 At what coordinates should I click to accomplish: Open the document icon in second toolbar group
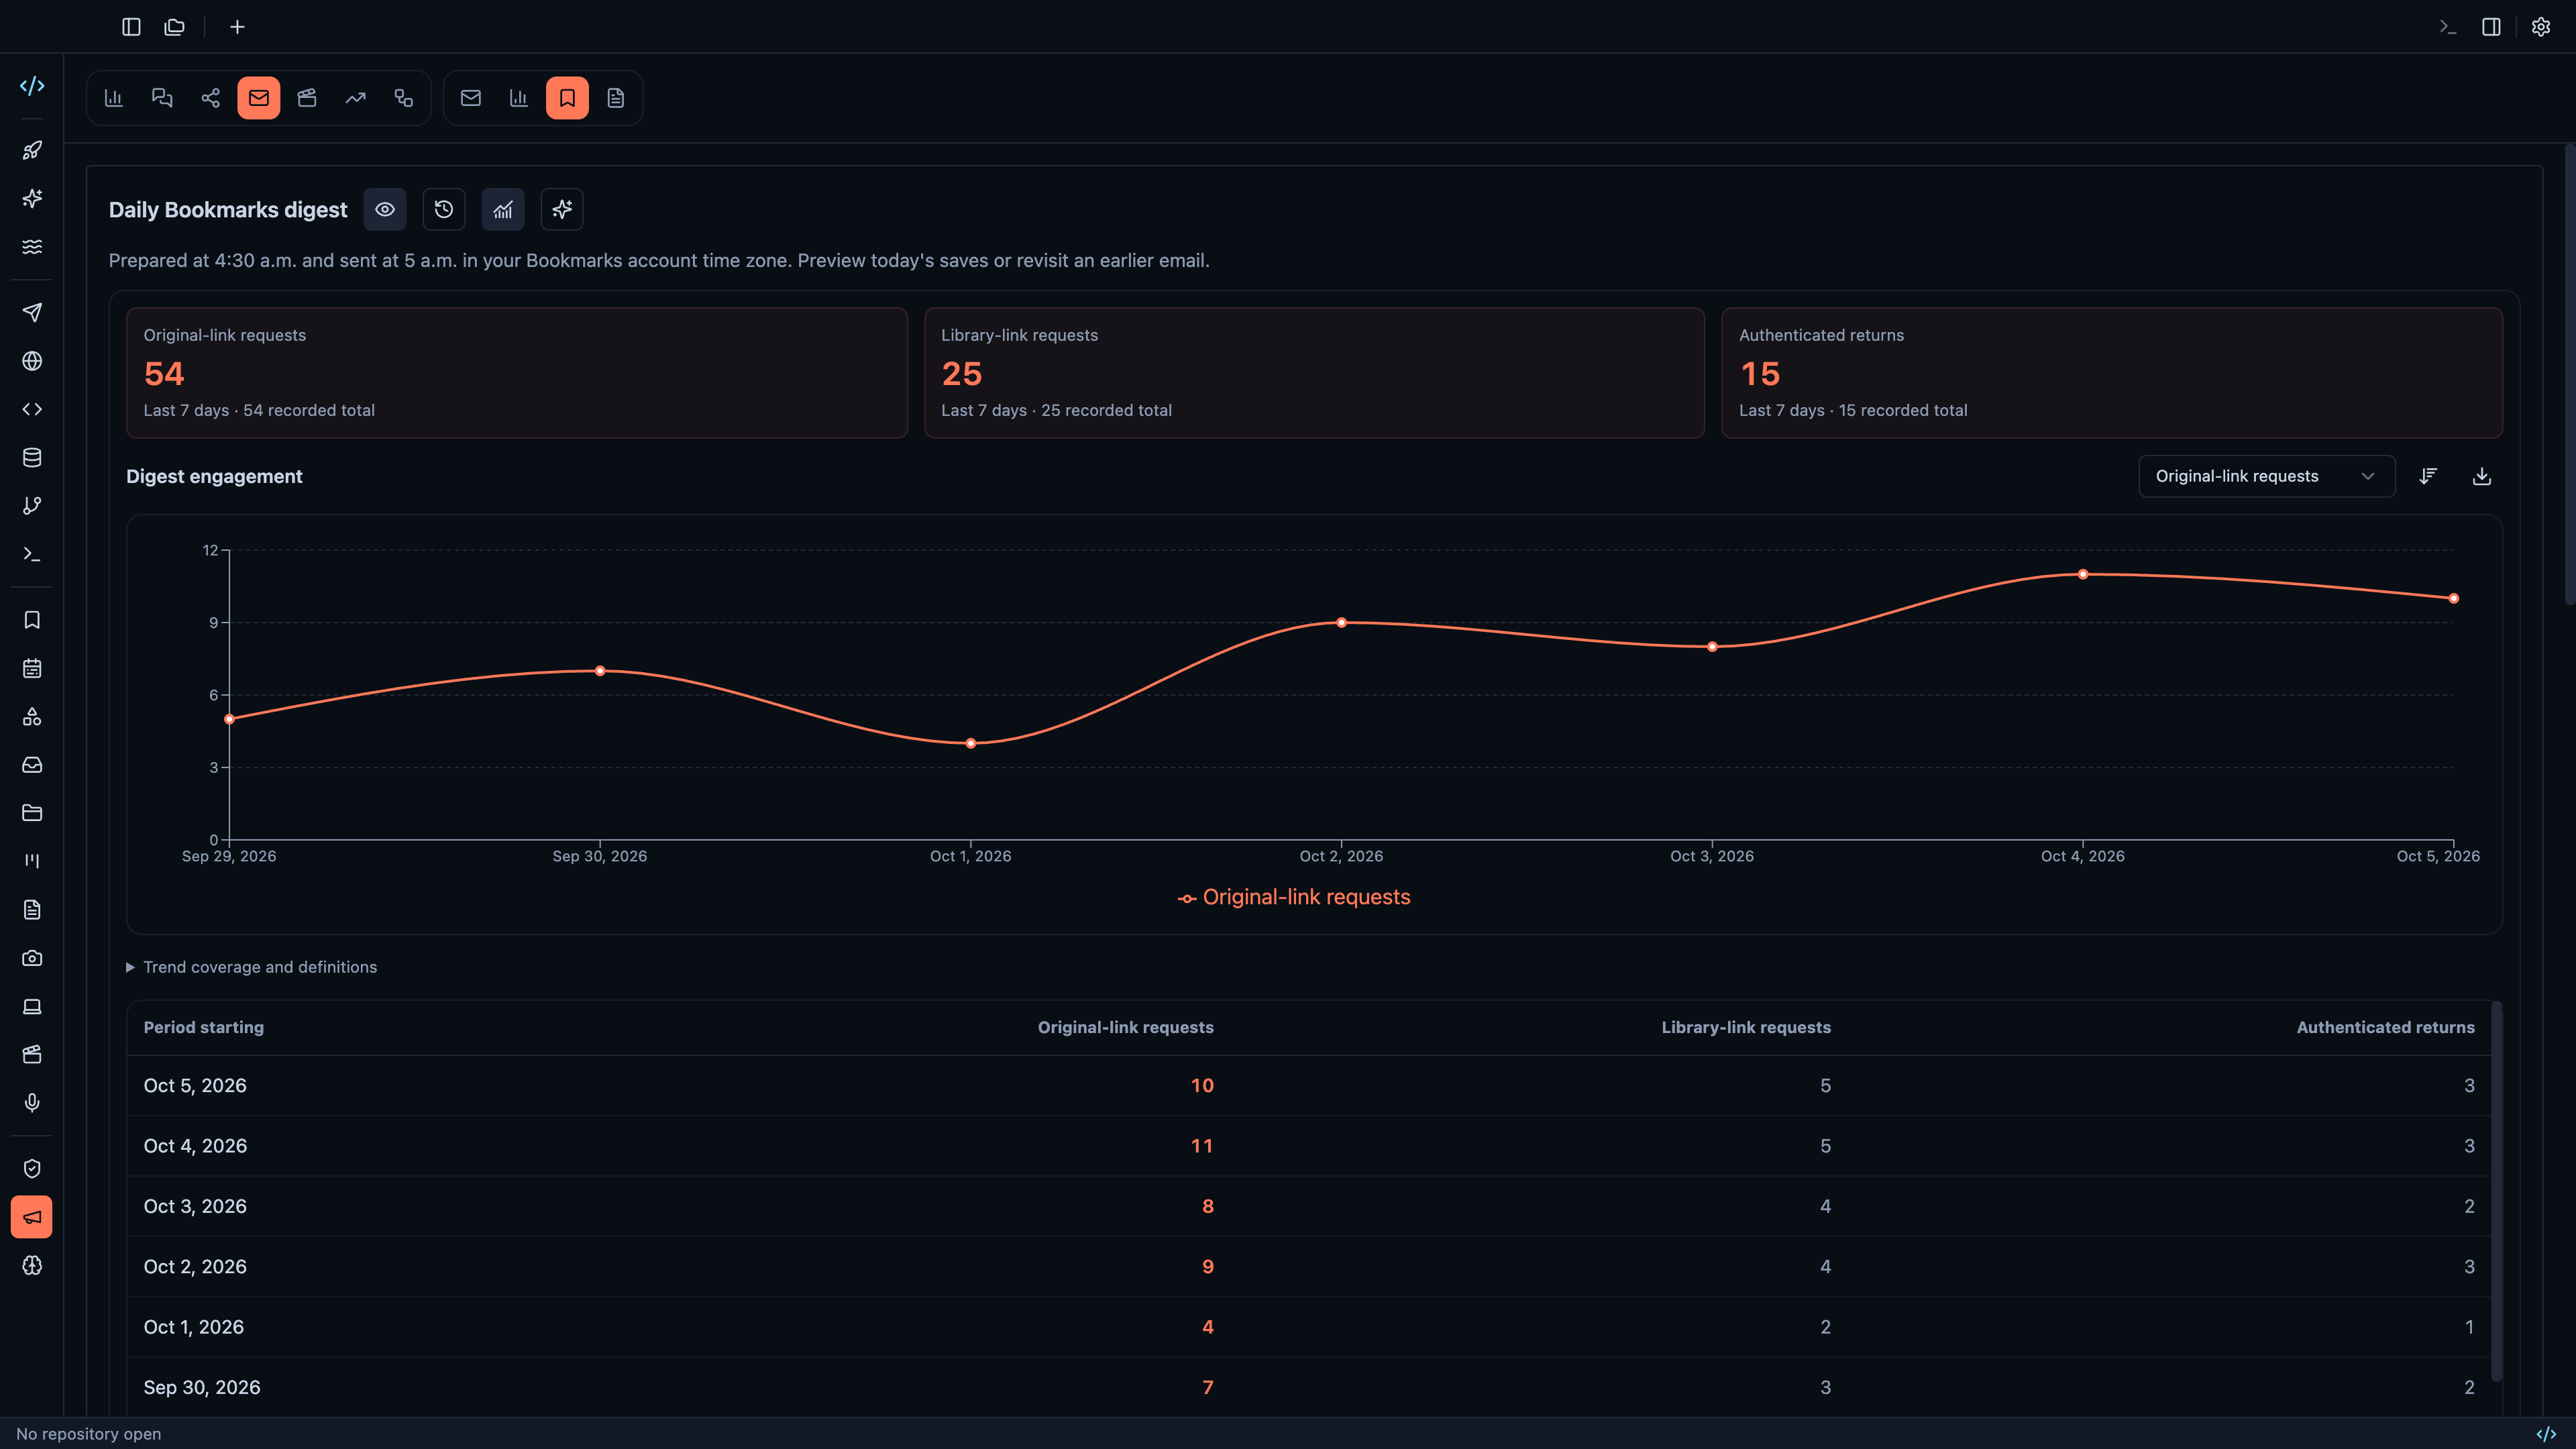click(x=616, y=98)
